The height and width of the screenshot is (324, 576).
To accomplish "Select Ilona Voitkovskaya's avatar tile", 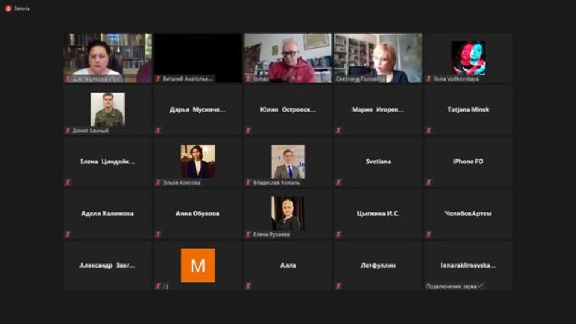I will pyautogui.click(x=468, y=58).
